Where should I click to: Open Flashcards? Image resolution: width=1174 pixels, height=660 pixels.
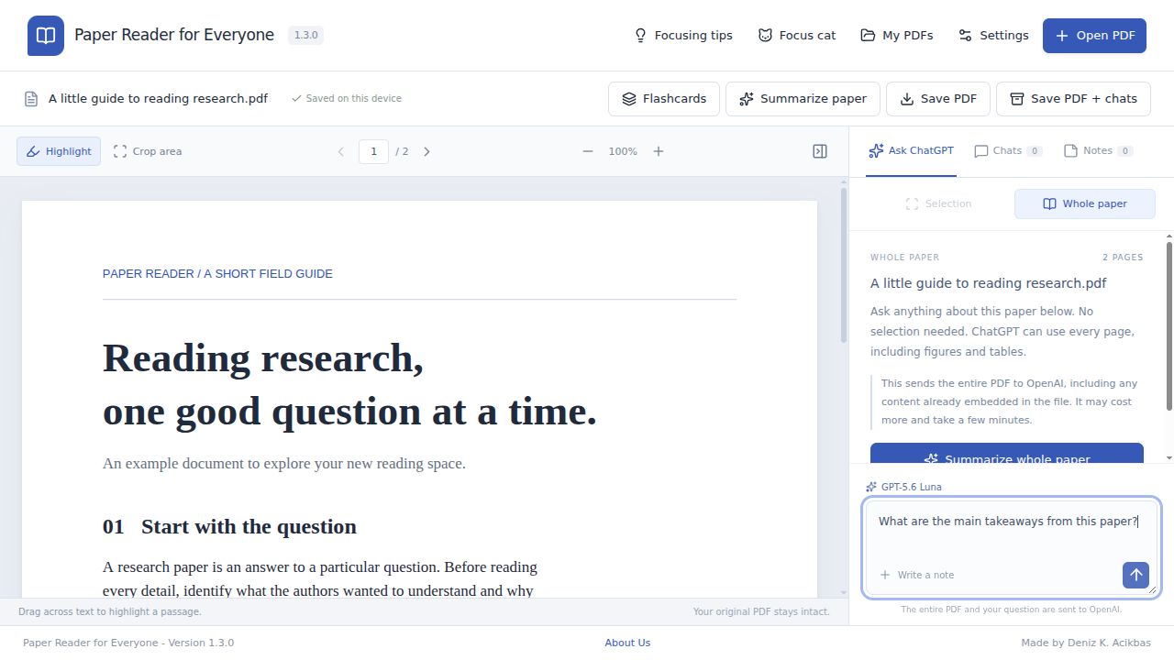664,99
